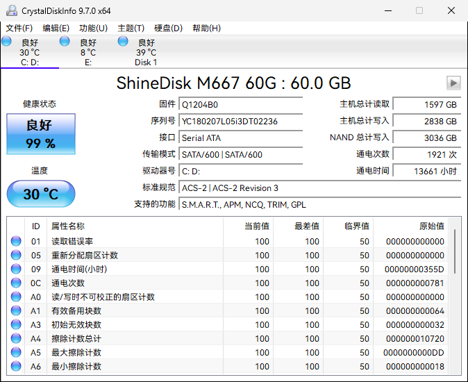The image size is (468, 382).
Task: Select the E: disk tab at 8 °C
Action: click(88, 52)
